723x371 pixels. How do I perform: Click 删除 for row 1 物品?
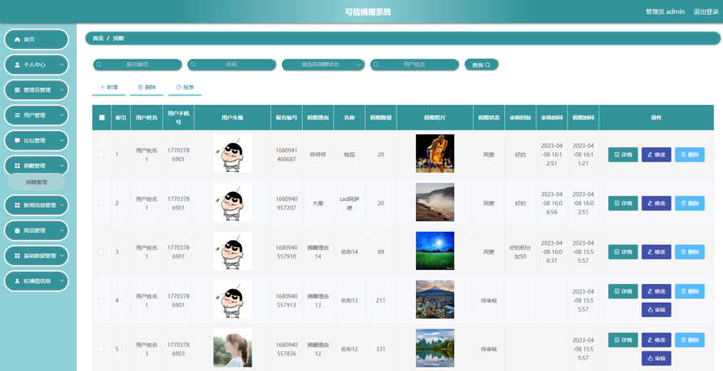click(690, 155)
